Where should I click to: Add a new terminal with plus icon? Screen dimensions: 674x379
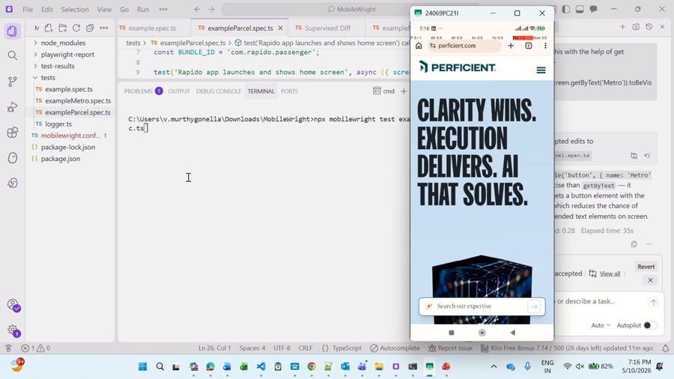pos(404,91)
